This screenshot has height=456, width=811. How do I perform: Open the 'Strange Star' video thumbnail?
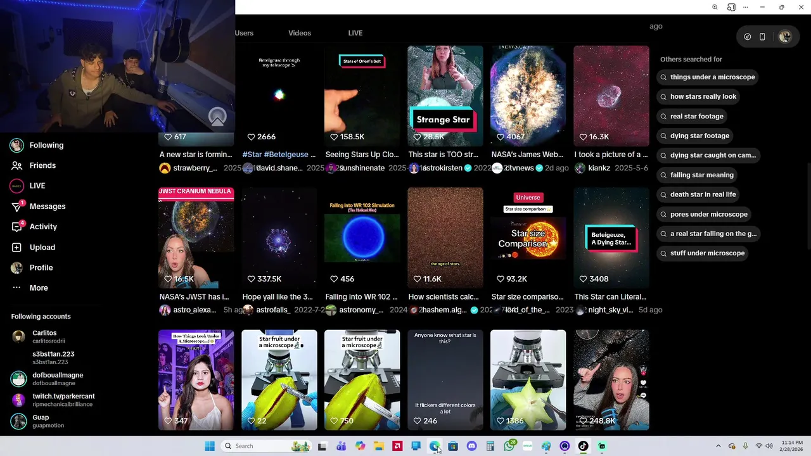(445, 96)
